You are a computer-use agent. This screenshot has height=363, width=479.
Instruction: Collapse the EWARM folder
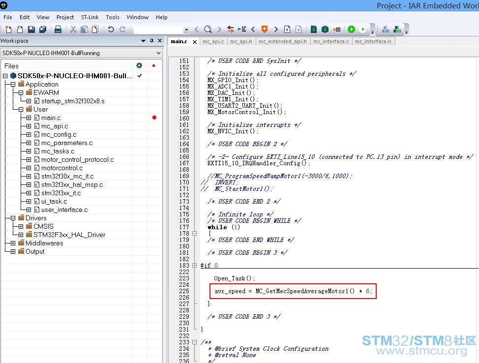click(21, 92)
